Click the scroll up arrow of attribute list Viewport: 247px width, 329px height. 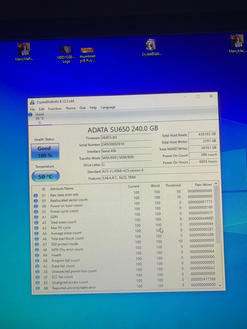(216, 184)
